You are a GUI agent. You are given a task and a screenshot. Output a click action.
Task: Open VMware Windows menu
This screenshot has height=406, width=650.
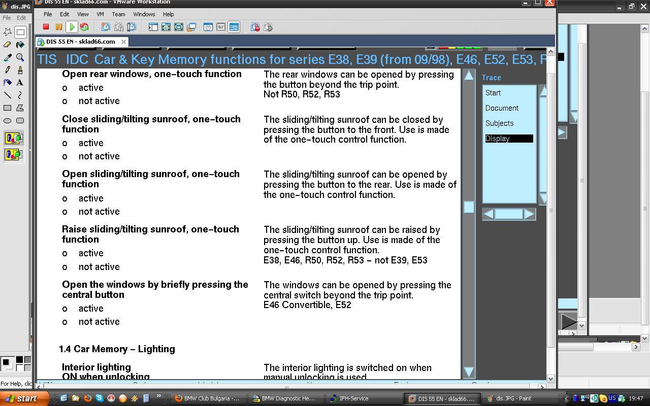[144, 14]
